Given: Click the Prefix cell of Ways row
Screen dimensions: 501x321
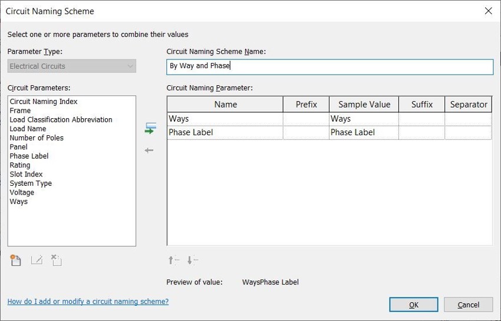Looking at the screenshot, I should tap(306, 119).
